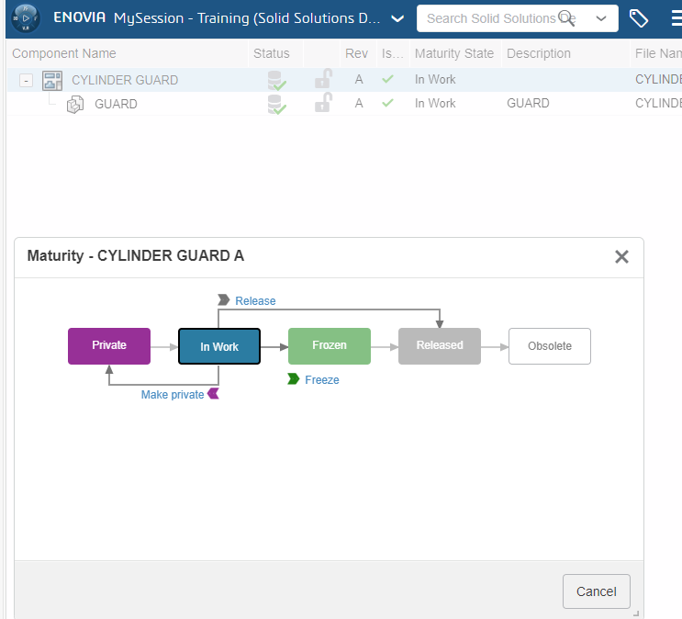This screenshot has height=619, width=682.
Task: Open the MySession dropdown chevron
Action: (397, 18)
